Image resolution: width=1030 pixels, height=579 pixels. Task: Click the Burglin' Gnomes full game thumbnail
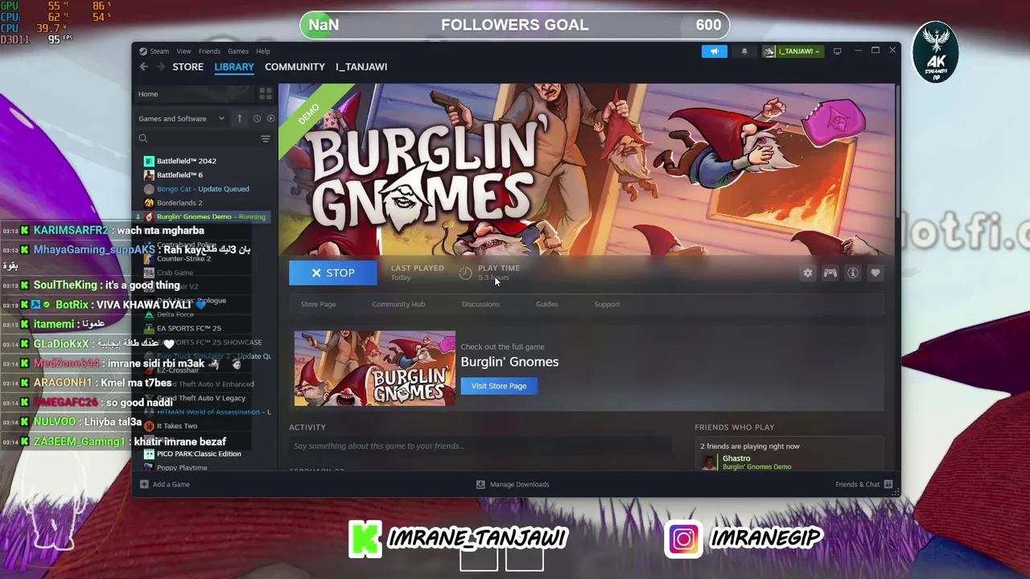pos(374,368)
